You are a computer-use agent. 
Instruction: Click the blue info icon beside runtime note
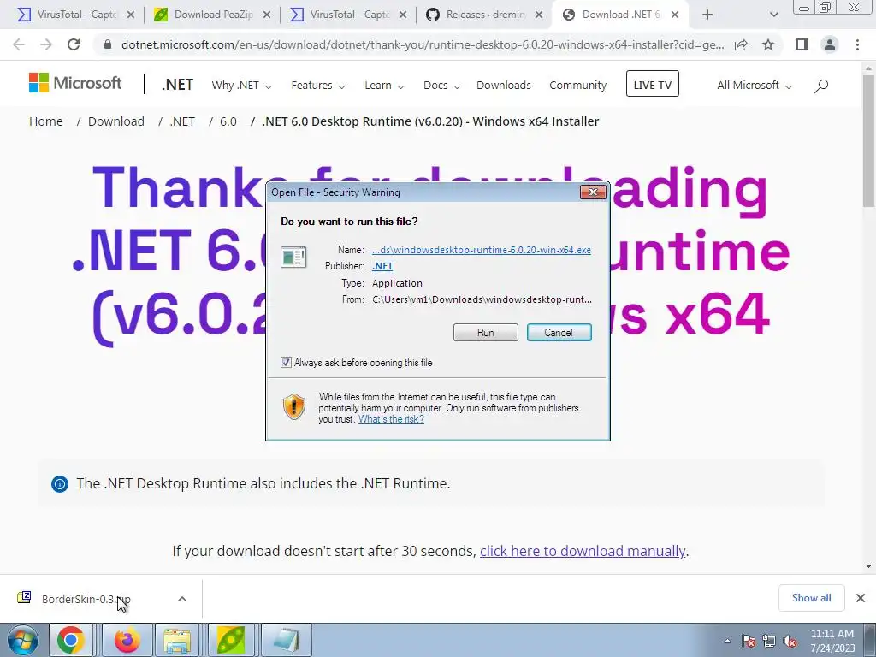(x=60, y=484)
